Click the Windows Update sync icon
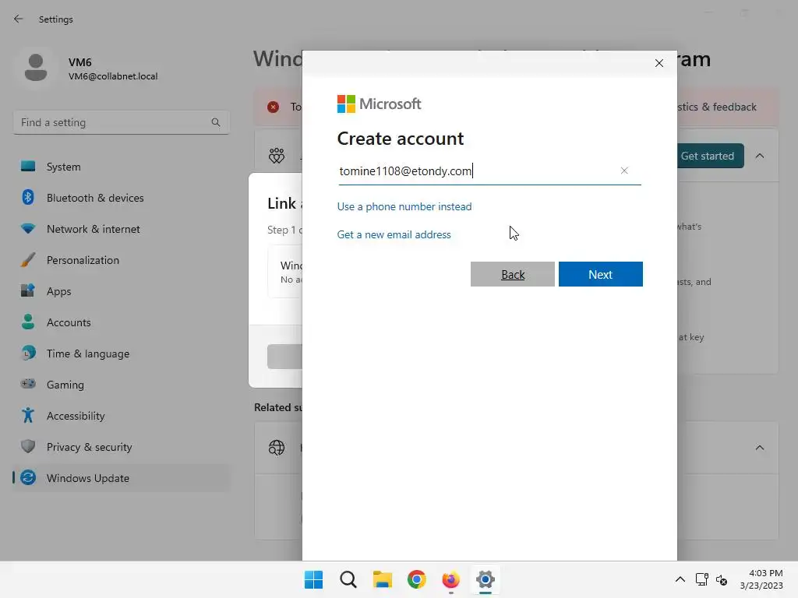The height and width of the screenshot is (598, 798). pos(28,477)
